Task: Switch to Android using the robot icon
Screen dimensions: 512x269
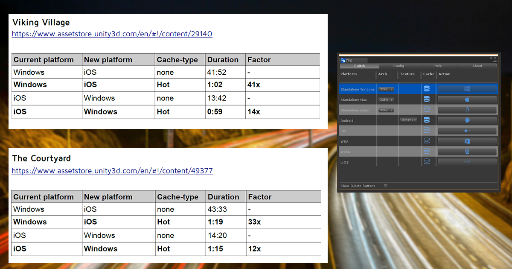Action: tap(467, 120)
